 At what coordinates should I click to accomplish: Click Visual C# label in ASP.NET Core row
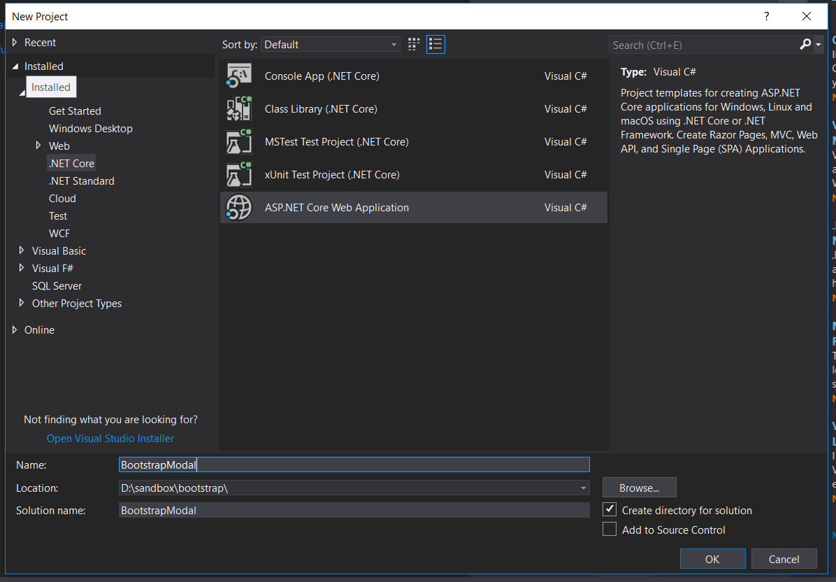point(565,208)
